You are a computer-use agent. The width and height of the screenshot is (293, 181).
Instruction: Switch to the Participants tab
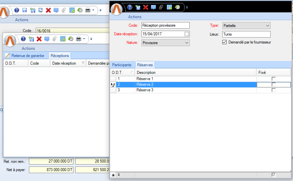coord(122,65)
